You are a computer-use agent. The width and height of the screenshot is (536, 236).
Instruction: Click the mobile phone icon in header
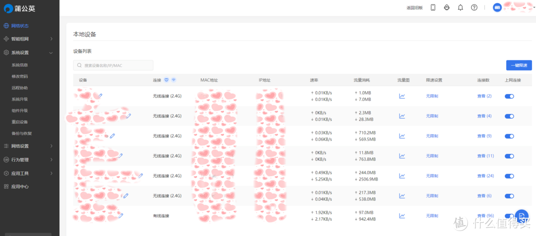433,7
